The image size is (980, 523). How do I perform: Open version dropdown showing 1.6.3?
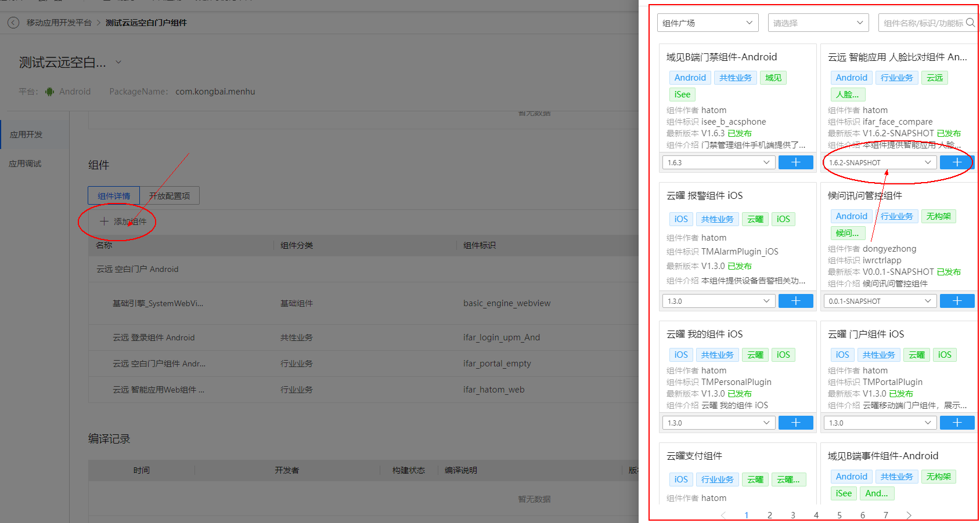(x=719, y=162)
